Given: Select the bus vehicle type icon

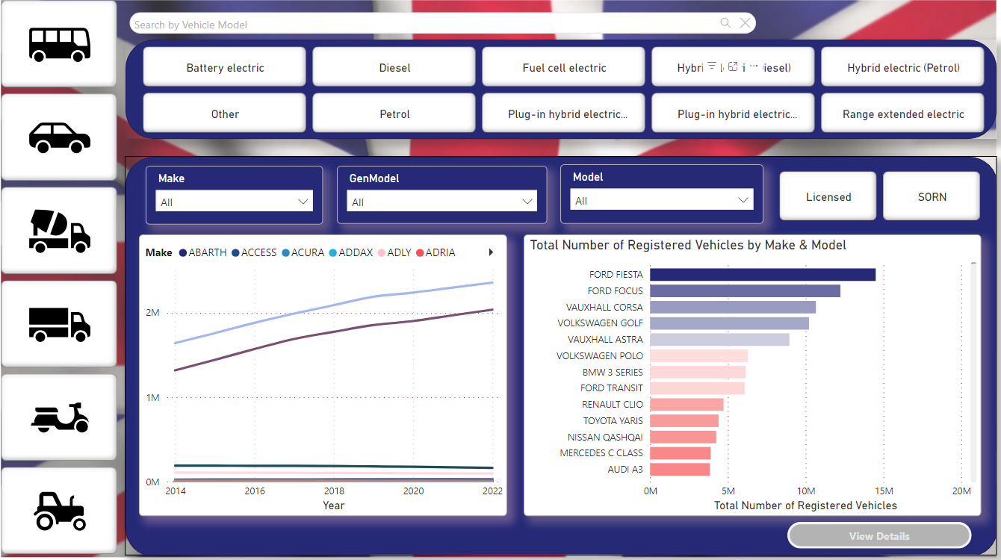Looking at the screenshot, I should point(59,43).
